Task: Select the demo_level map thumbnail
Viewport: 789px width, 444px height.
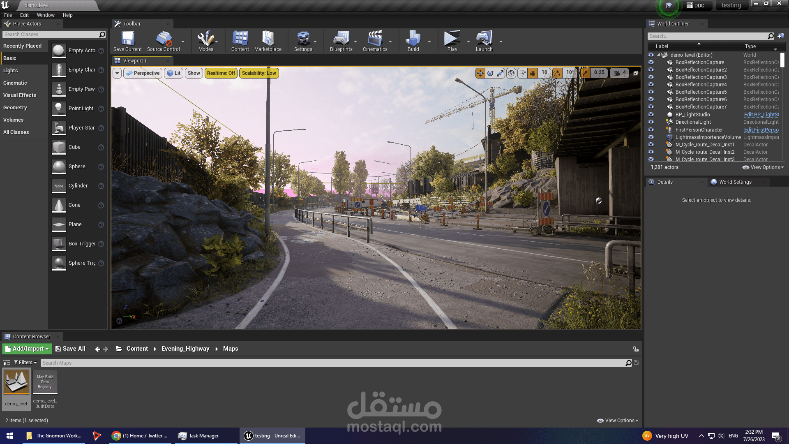Action: pos(16,382)
